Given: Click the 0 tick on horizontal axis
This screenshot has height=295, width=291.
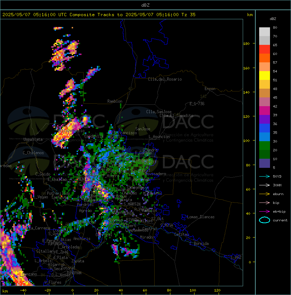Looking at the screenshot, I should coord(72,290).
